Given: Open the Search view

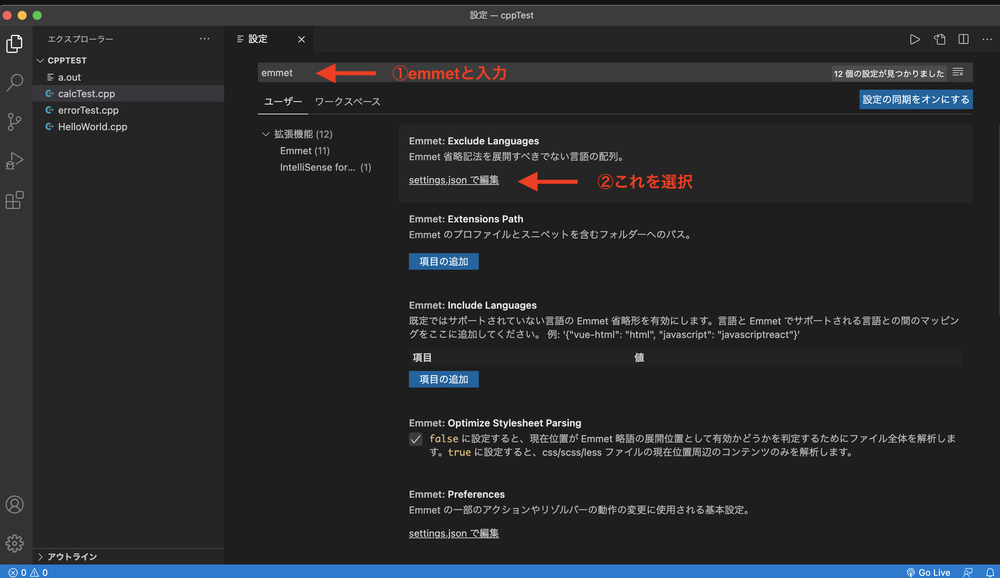Looking at the screenshot, I should pos(15,82).
